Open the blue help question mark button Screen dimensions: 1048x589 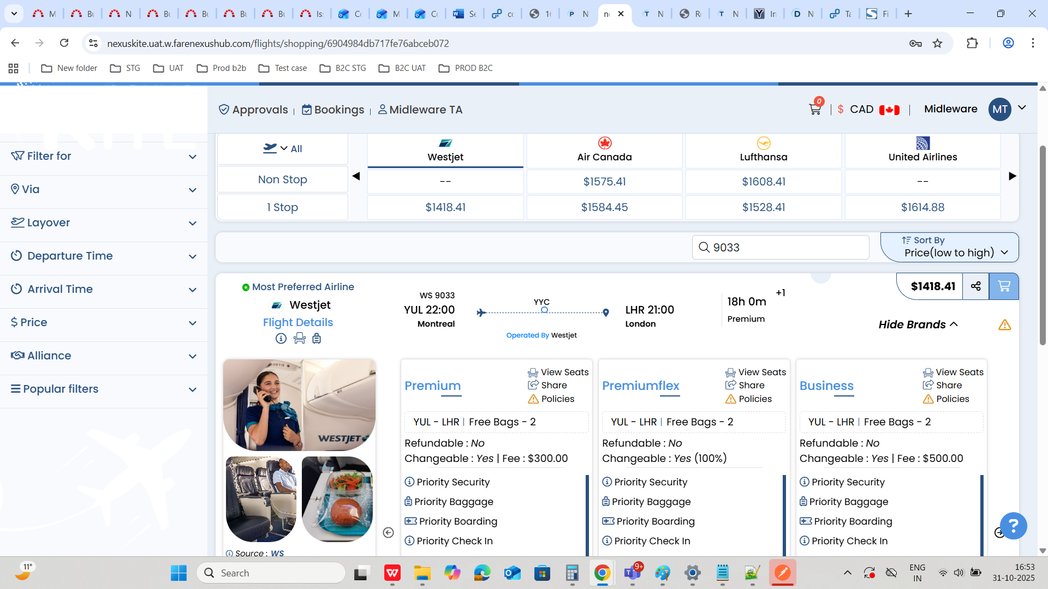1013,526
